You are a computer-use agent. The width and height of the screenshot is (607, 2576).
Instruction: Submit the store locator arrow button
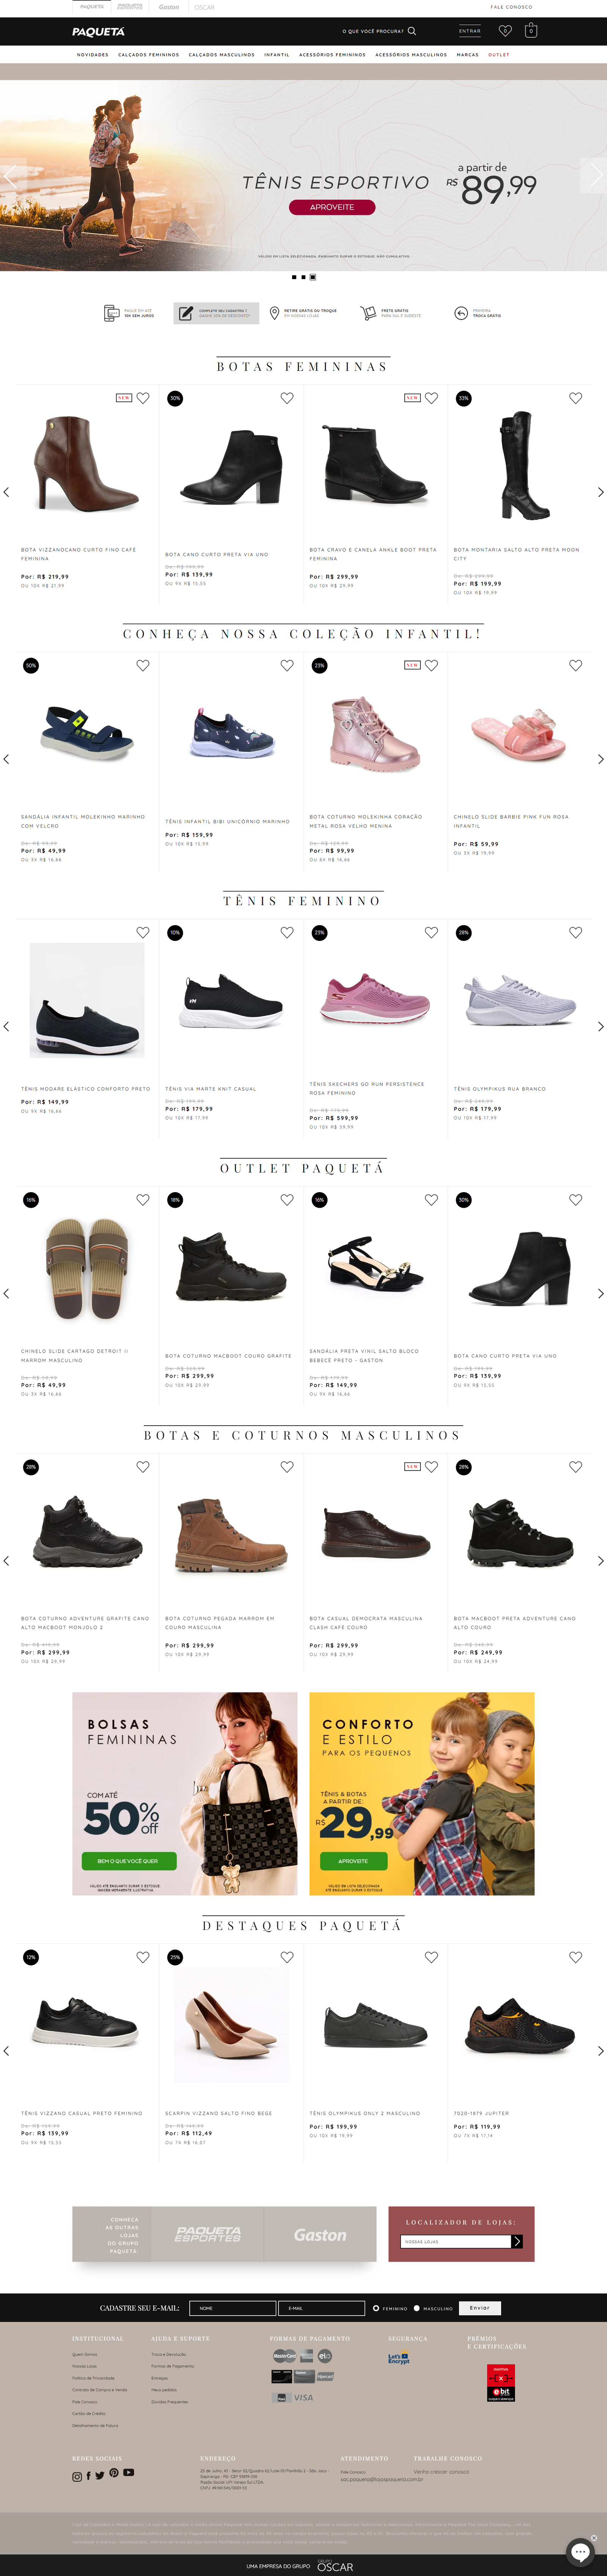point(517,2241)
